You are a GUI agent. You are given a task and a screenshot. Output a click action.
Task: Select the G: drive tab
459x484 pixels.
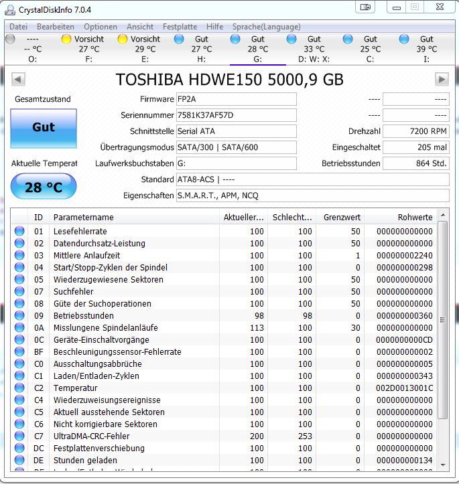tap(257, 49)
